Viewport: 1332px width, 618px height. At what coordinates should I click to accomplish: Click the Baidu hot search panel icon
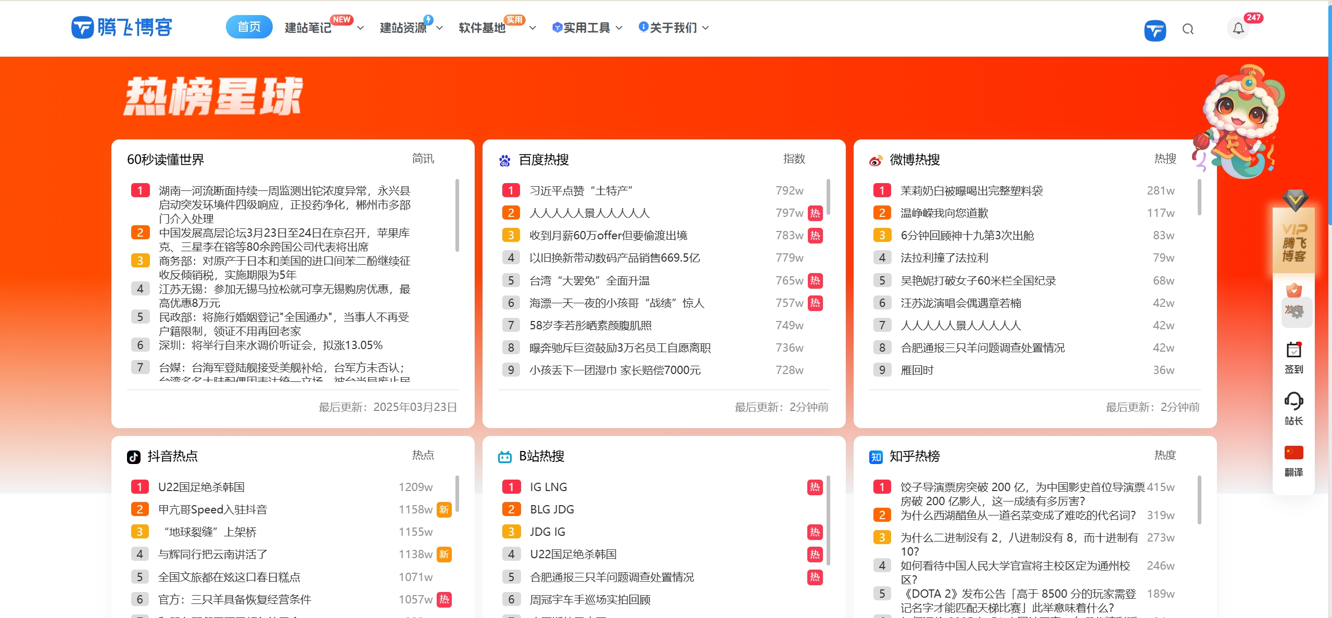click(504, 160)
